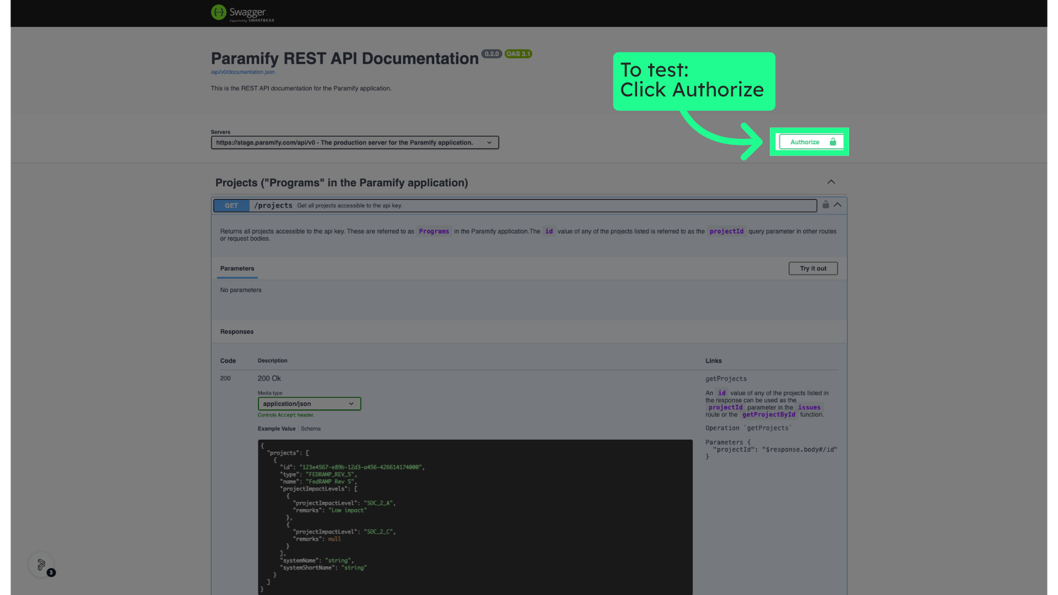Click the '200 Ok' description text
1058x595 pixels.
tap(269, 378)
